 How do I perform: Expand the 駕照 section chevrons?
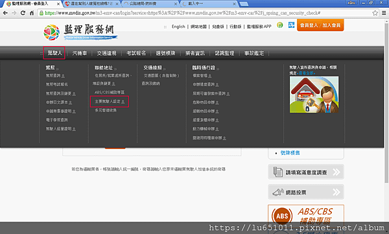point(57,69)
